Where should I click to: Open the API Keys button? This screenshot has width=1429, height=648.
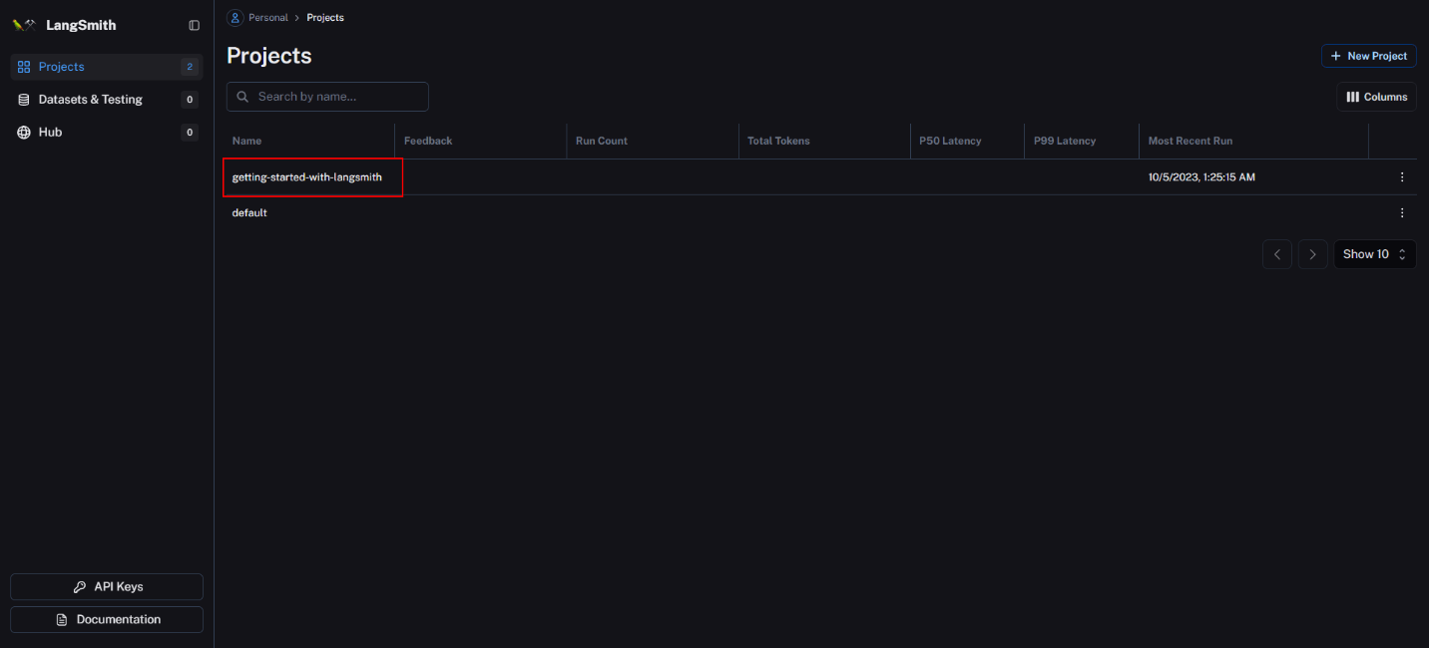(107, 587)
